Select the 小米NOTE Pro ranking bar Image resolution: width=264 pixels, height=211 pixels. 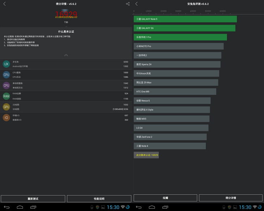178,46
